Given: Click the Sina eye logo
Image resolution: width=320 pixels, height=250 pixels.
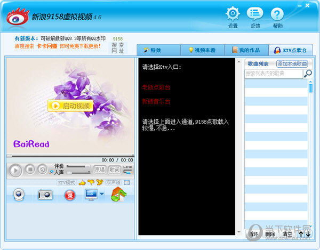Looking at the screenshot, I should [18, 18].
